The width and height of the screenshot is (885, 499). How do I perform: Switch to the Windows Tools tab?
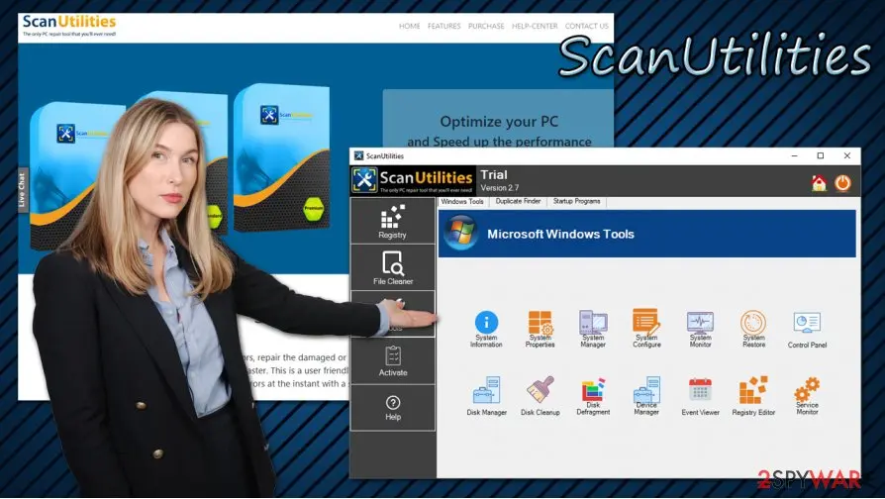[462, 202]
